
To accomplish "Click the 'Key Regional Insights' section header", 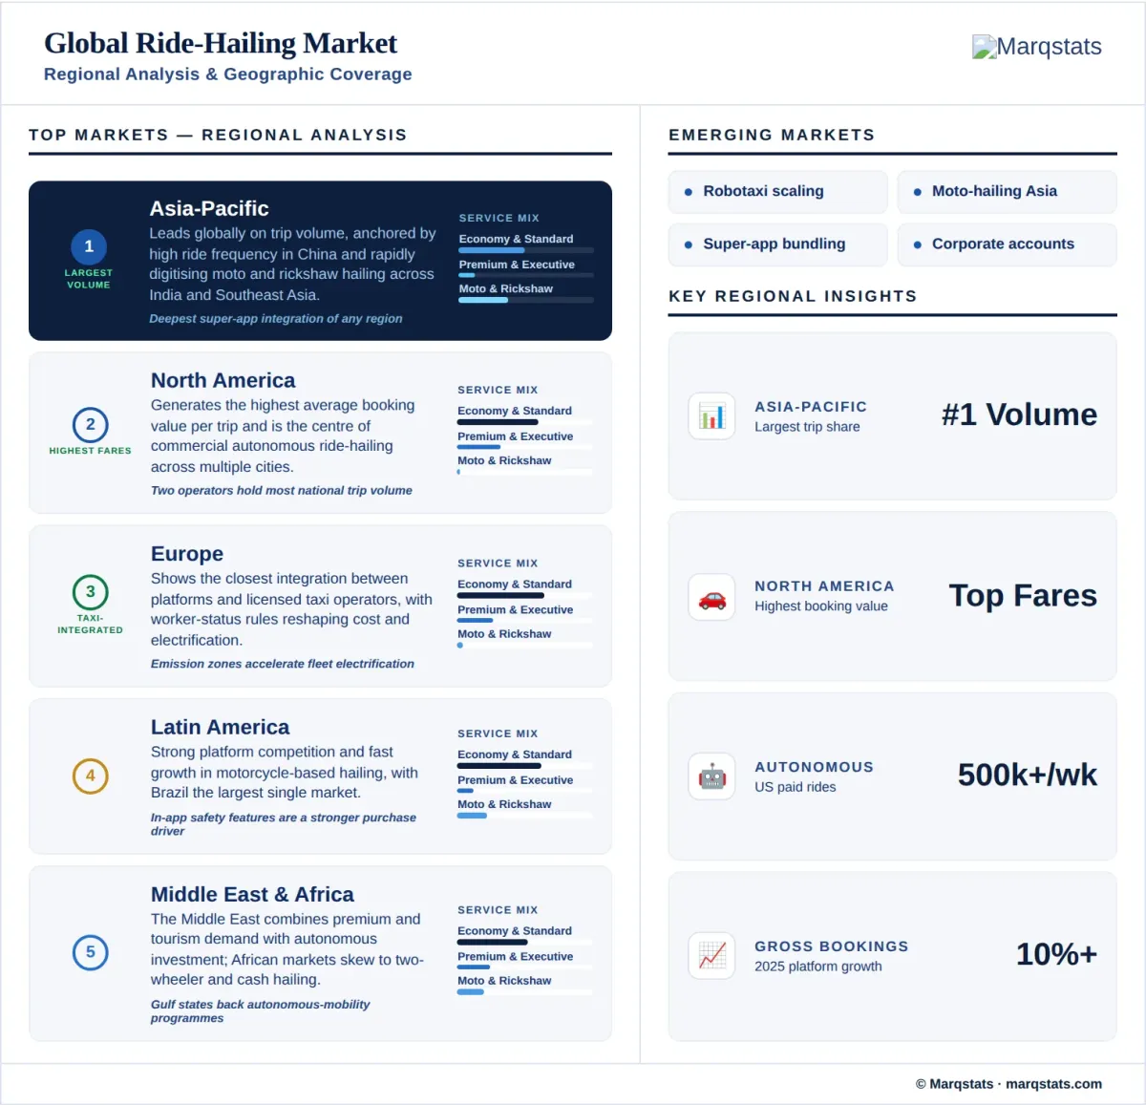I will [x=793, y=296].
